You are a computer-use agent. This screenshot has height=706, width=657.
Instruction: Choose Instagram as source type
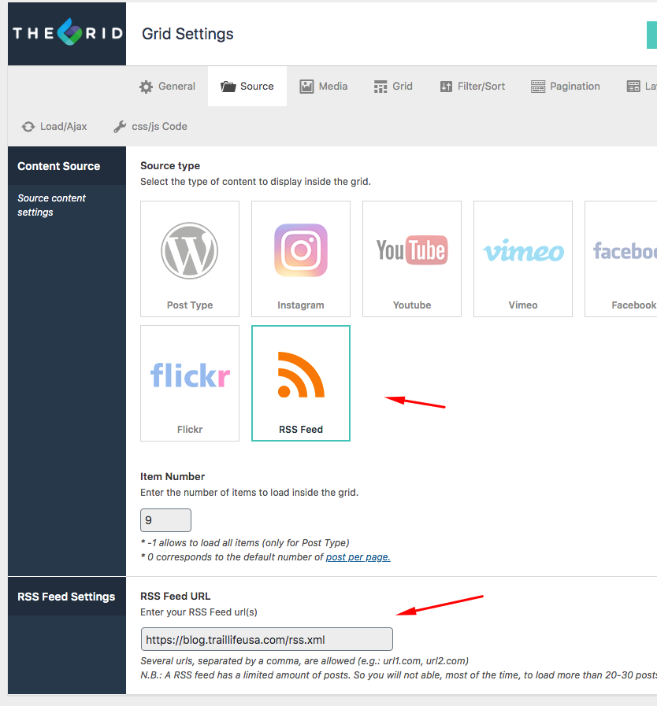(x=301, y=259)
